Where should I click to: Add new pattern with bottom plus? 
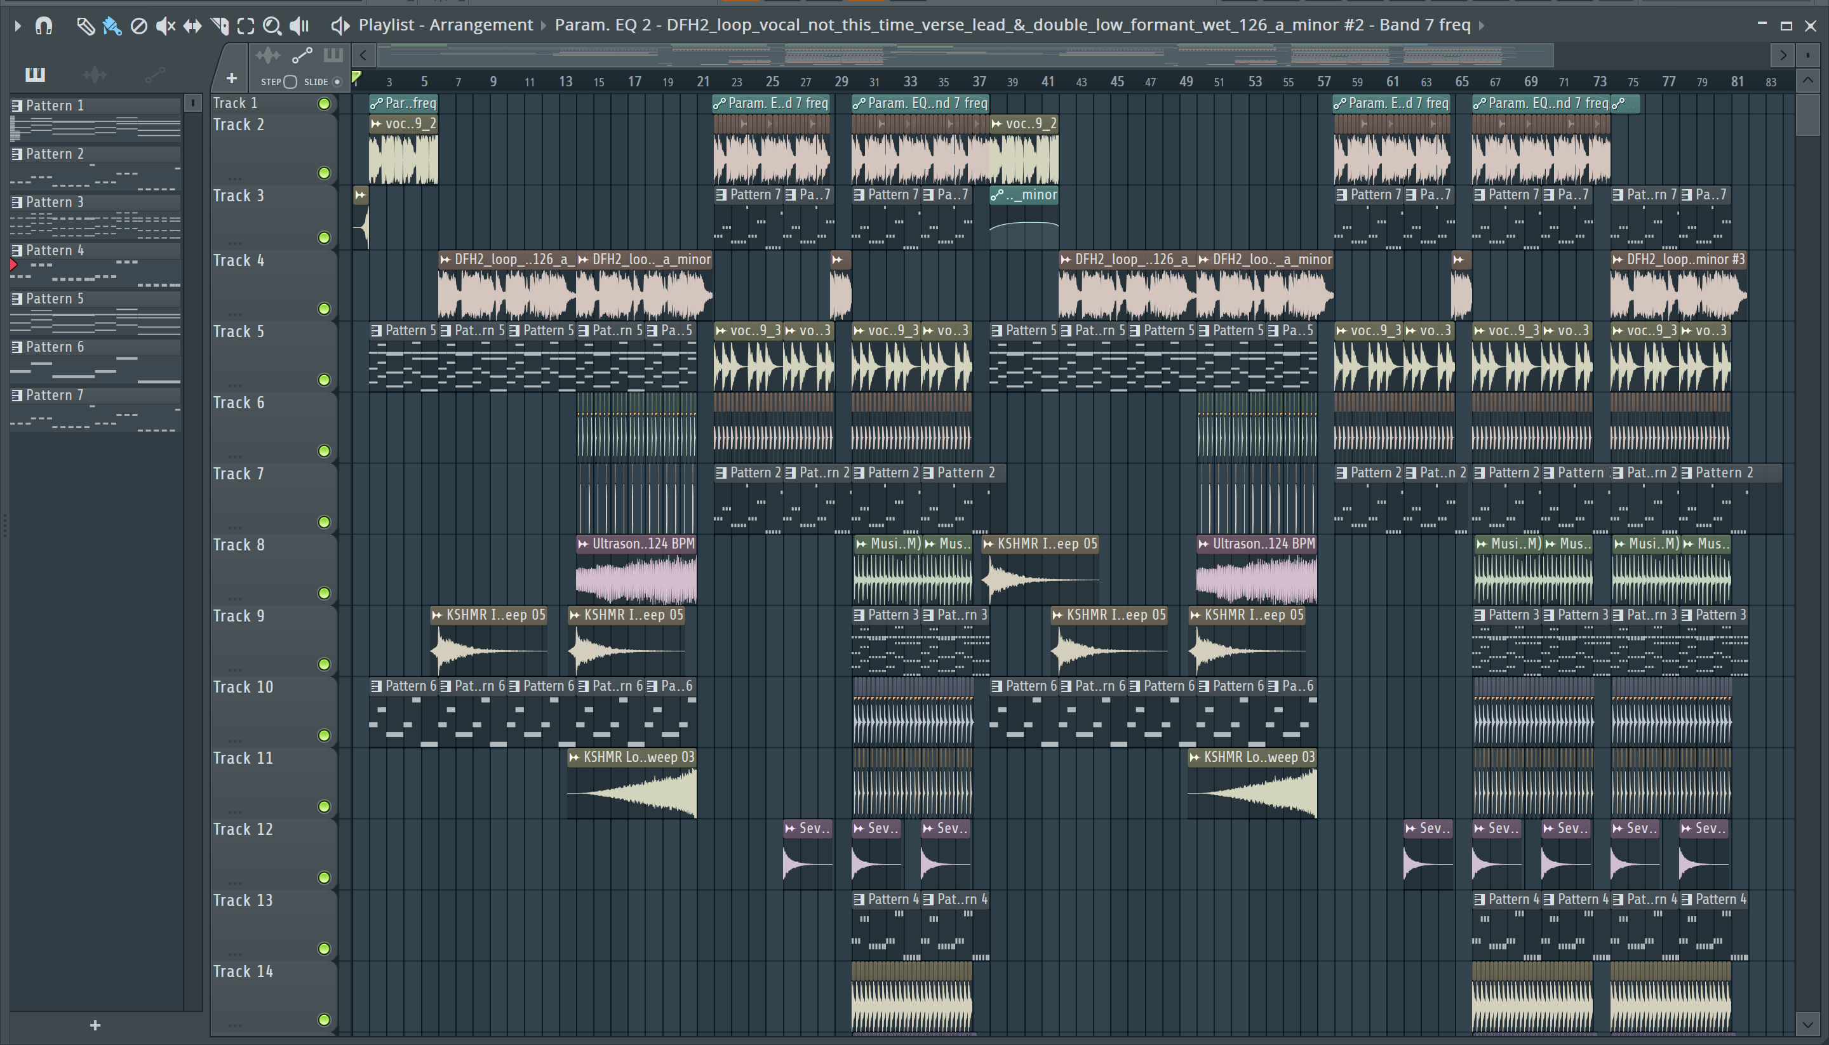(95, 1025)
